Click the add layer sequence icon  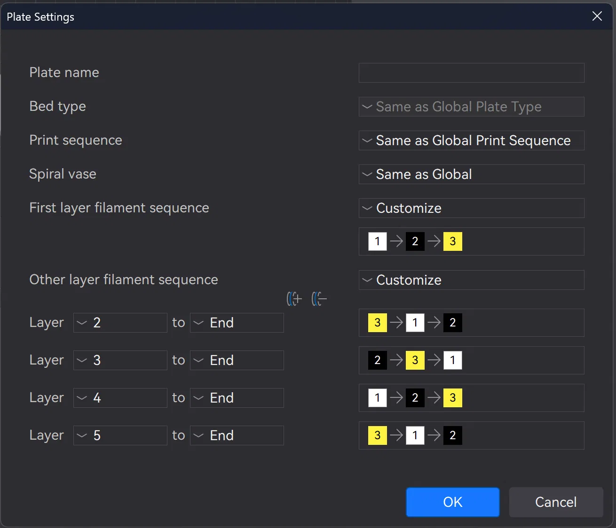(294, 299)
